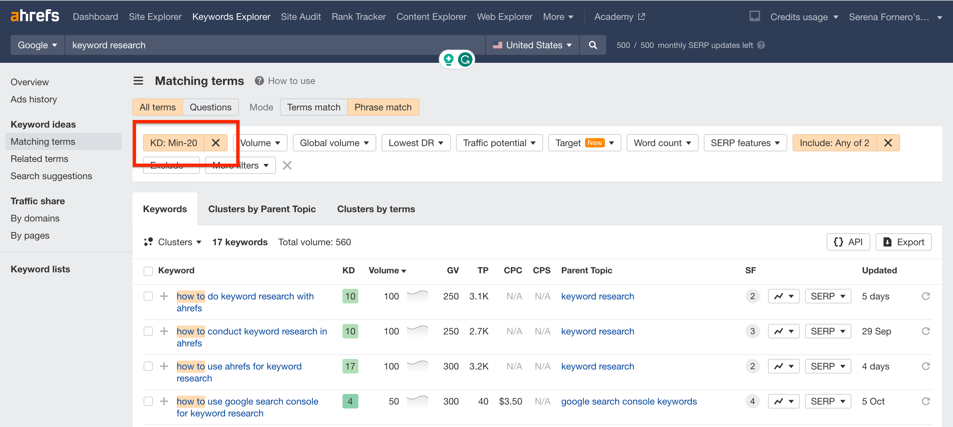This screenshot has width=953, height=427.
Task: Open the Word count filter
Action: click(x=662, y=143)
